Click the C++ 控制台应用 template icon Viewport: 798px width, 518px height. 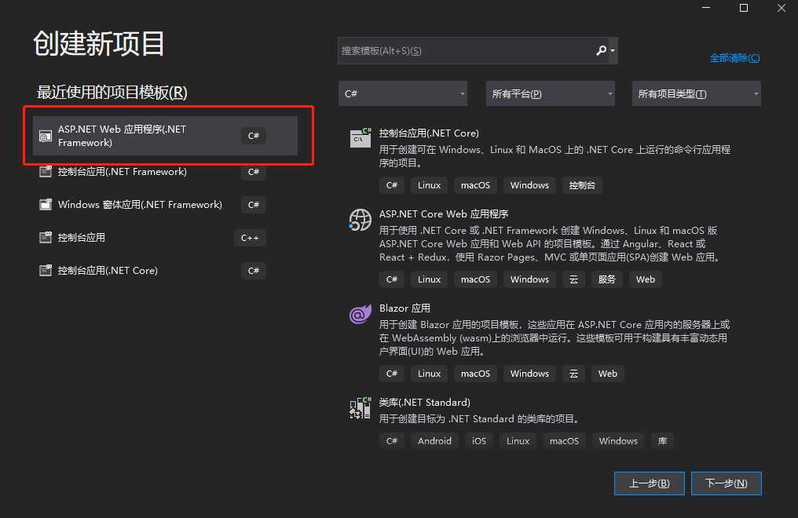(46, 237)
